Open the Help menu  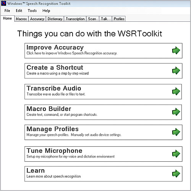click(x=46, y=11)
